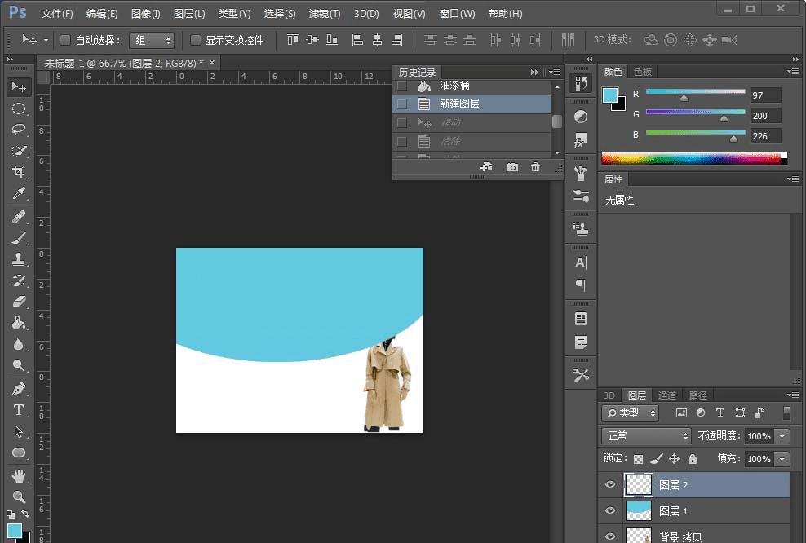
Task: Hide 图层 1 using its eye icon
Action: [x=609, y=510]
